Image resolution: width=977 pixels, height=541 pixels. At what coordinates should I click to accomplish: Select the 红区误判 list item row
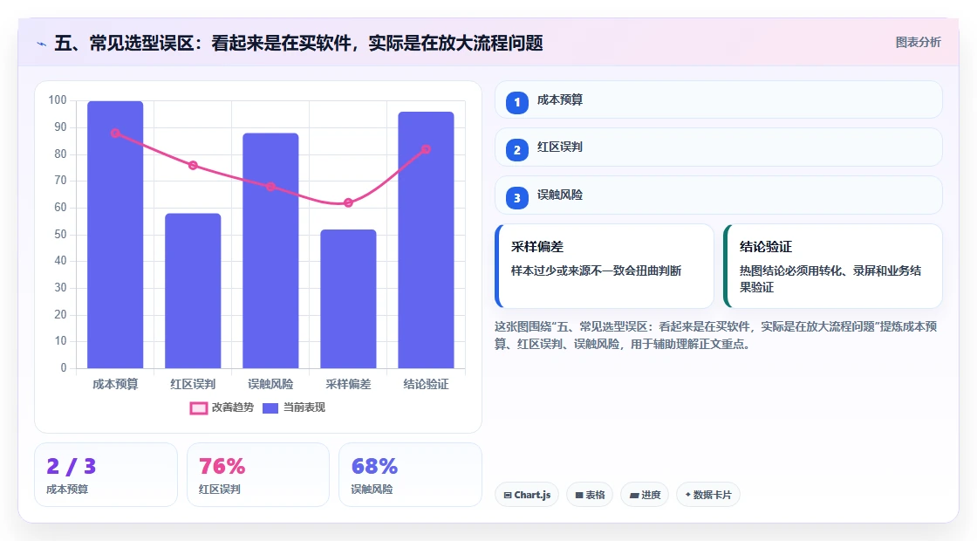719,147
